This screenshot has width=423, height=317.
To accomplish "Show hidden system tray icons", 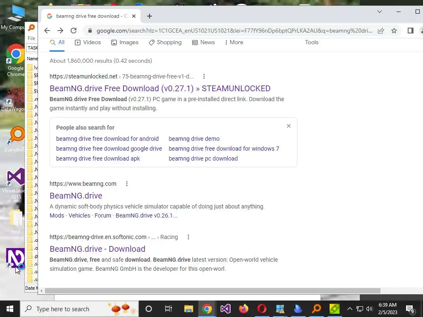I will coord(349,309).
